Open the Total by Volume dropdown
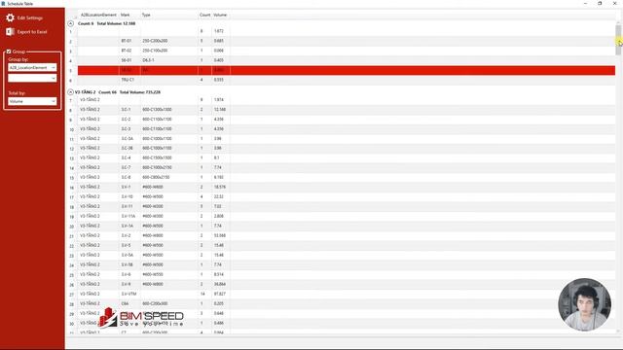623x350 pixels. coord(32,101)
